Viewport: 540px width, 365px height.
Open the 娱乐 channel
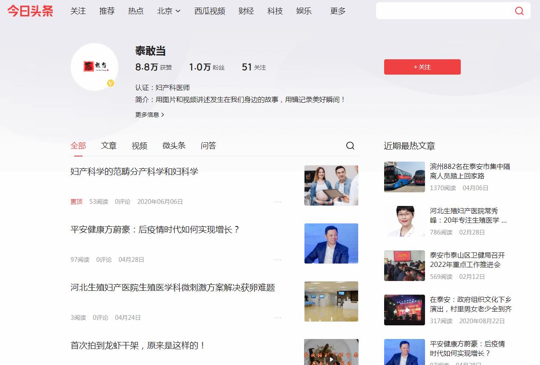click(x=304, y=11)
